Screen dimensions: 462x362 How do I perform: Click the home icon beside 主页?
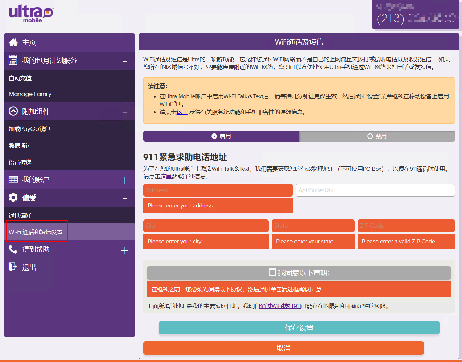(13, 42)
